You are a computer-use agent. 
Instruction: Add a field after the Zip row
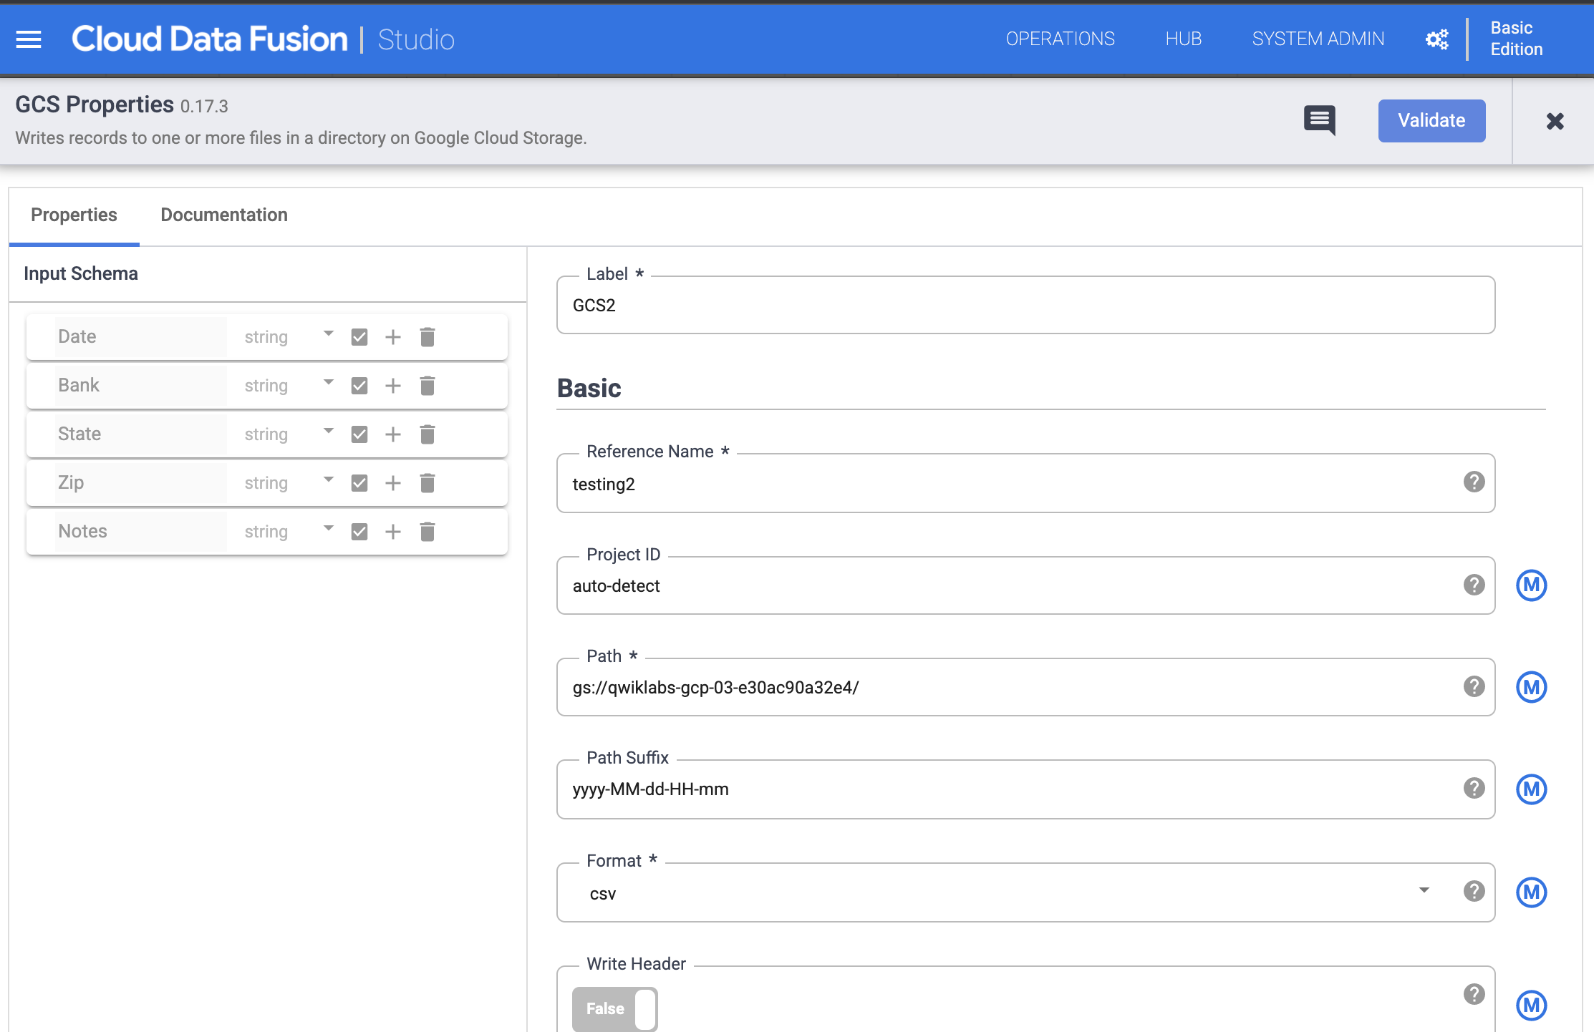pos(393,483)
